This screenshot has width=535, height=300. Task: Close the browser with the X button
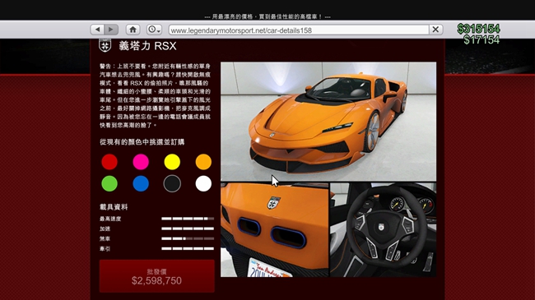pyautogui.click(x=435, y=30)
